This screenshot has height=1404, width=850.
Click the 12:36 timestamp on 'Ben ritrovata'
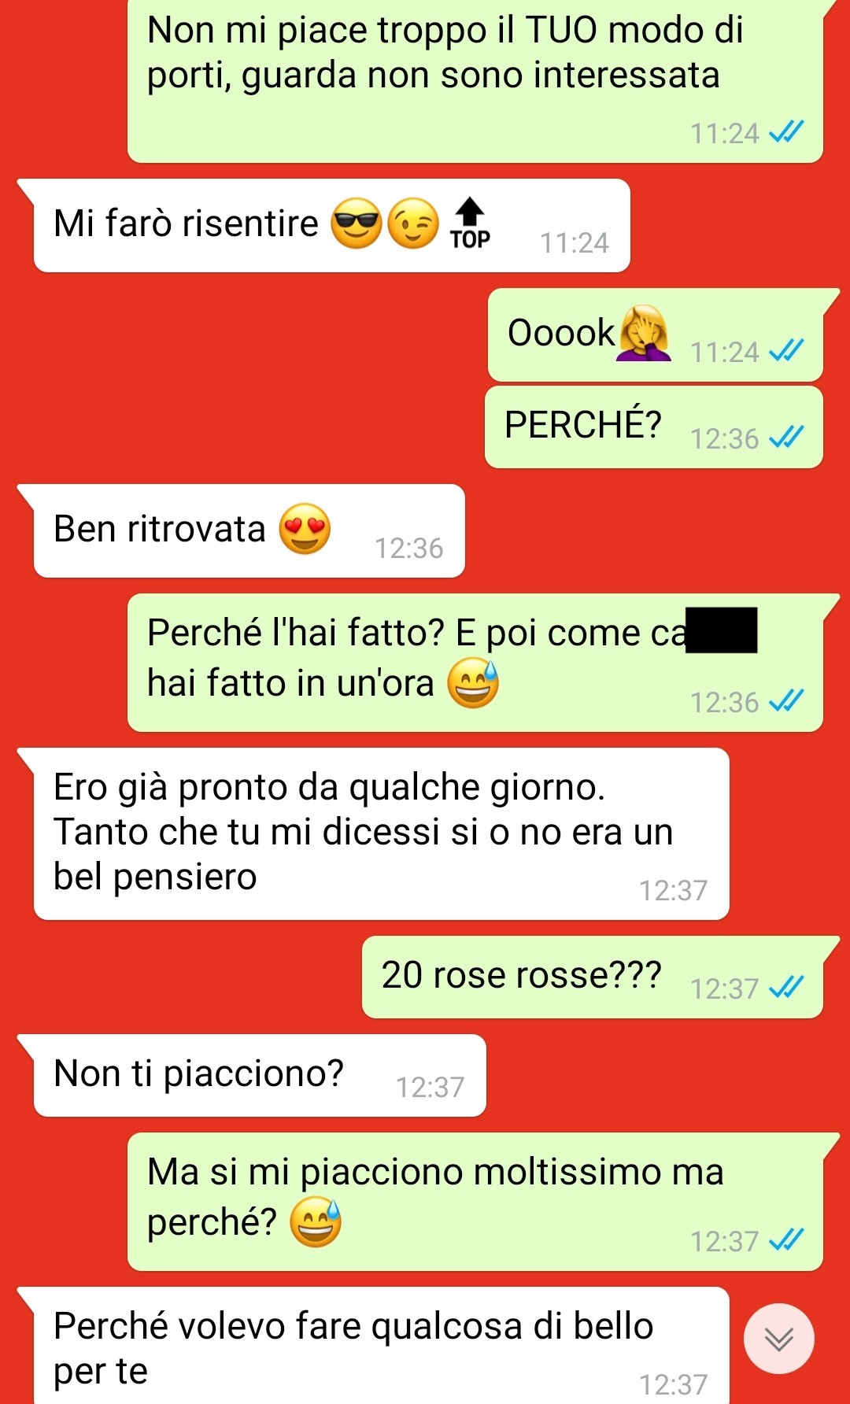(x=408, y=548)
